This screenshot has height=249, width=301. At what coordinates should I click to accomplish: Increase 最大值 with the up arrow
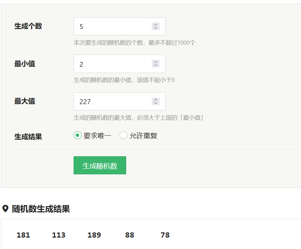156,100
